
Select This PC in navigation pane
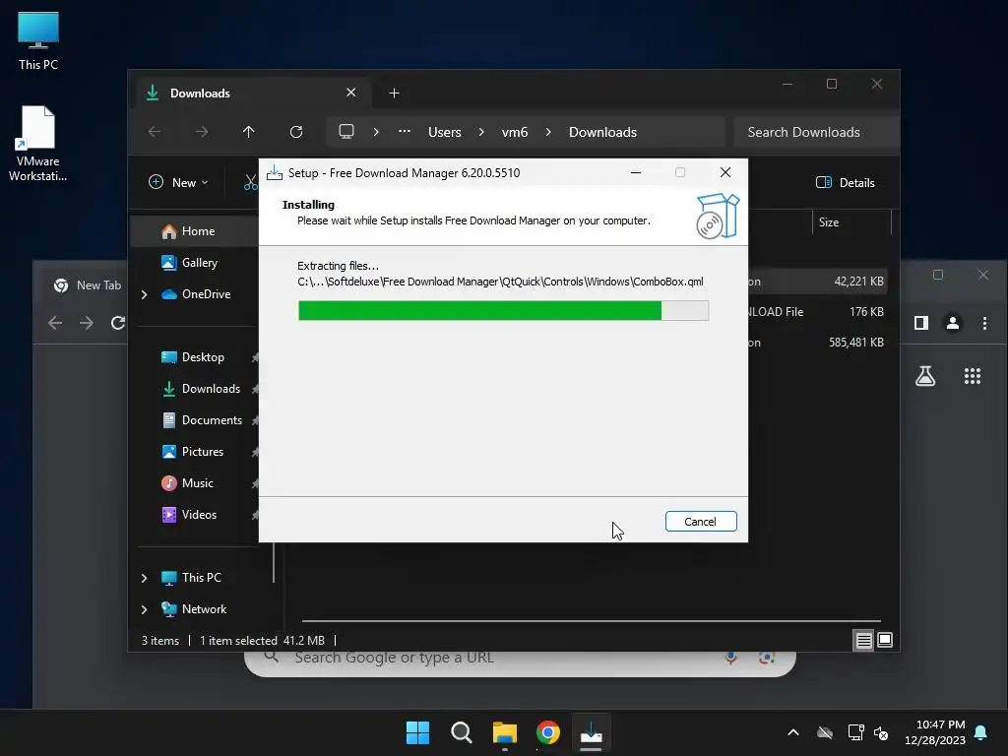(201, 577)
